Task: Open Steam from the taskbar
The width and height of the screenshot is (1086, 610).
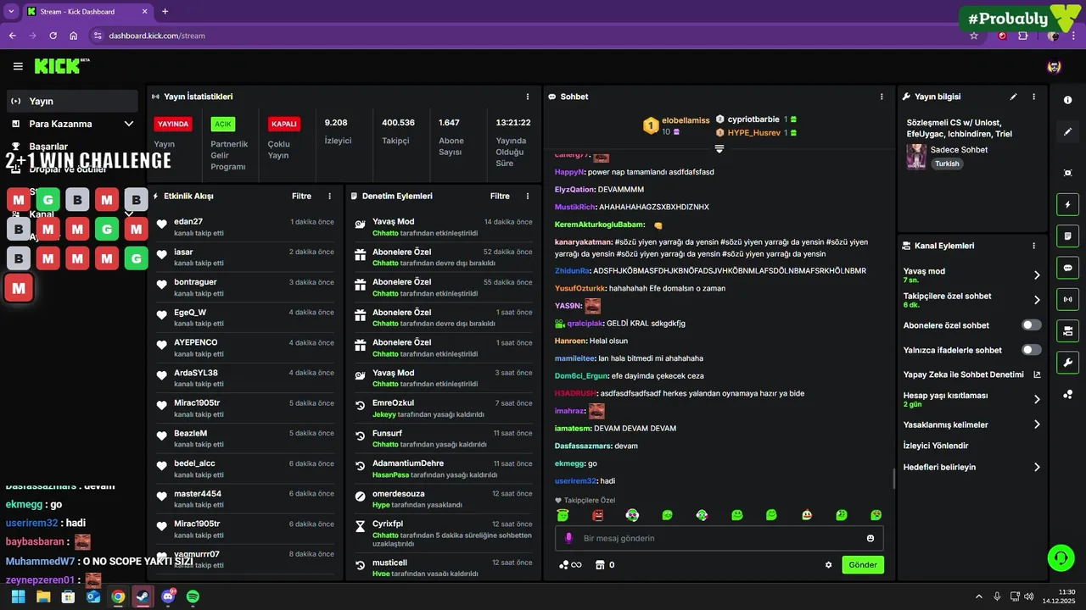Action: pyautogui.click(x=143, y=596)
